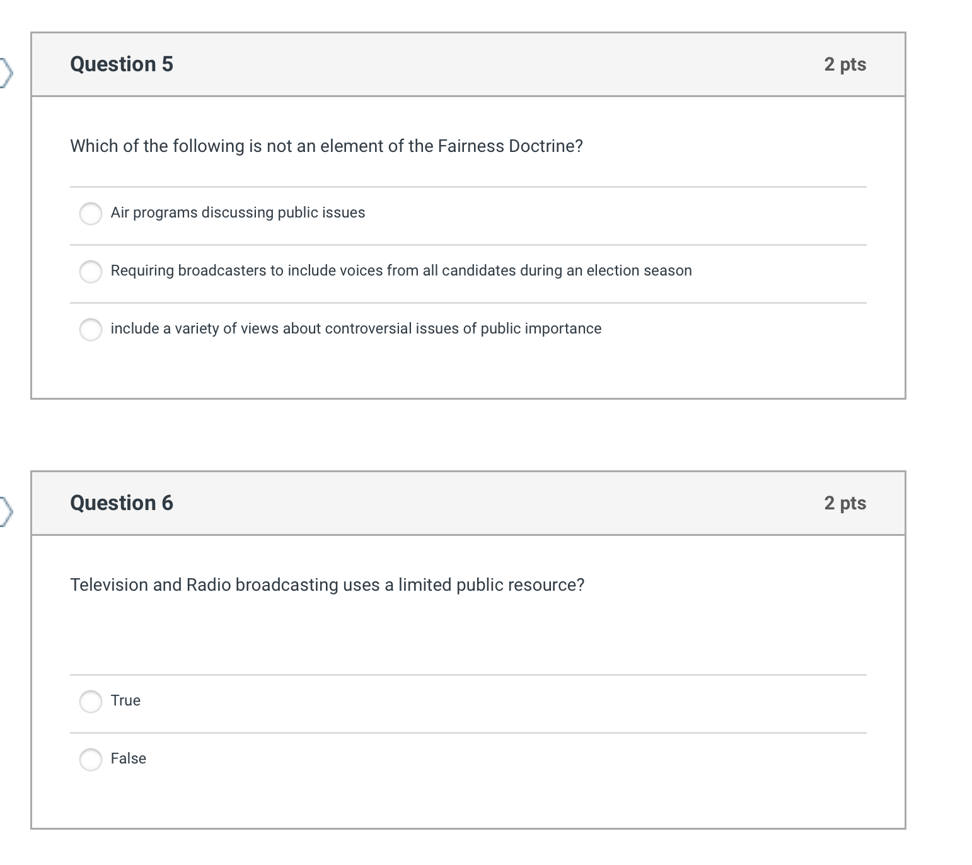Click the Question 6 header

coord(122,503)
